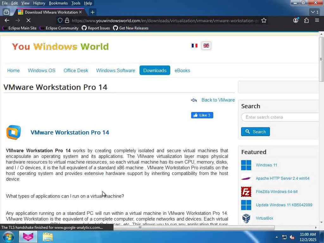Open the Help menu
The height and width of the screenshot is (243, 324).
click(88, 3)
